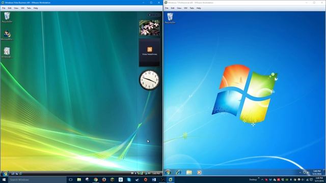Open Recycle Bin on the Vista desktop
The height and width of the screenshot is (183, 326).
7,17
